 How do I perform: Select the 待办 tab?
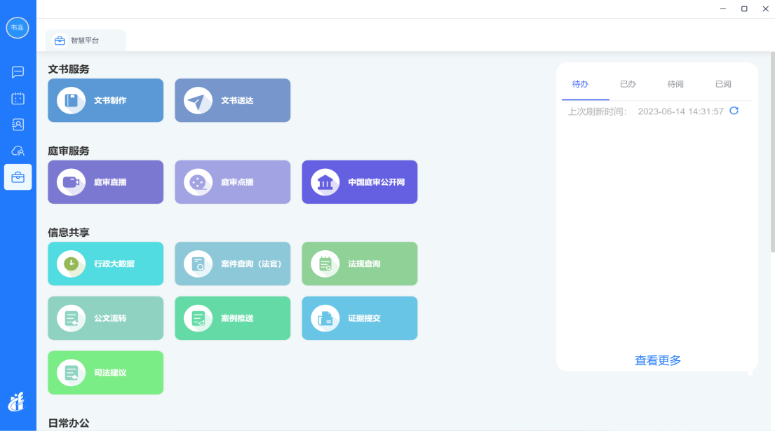(580, 84)
